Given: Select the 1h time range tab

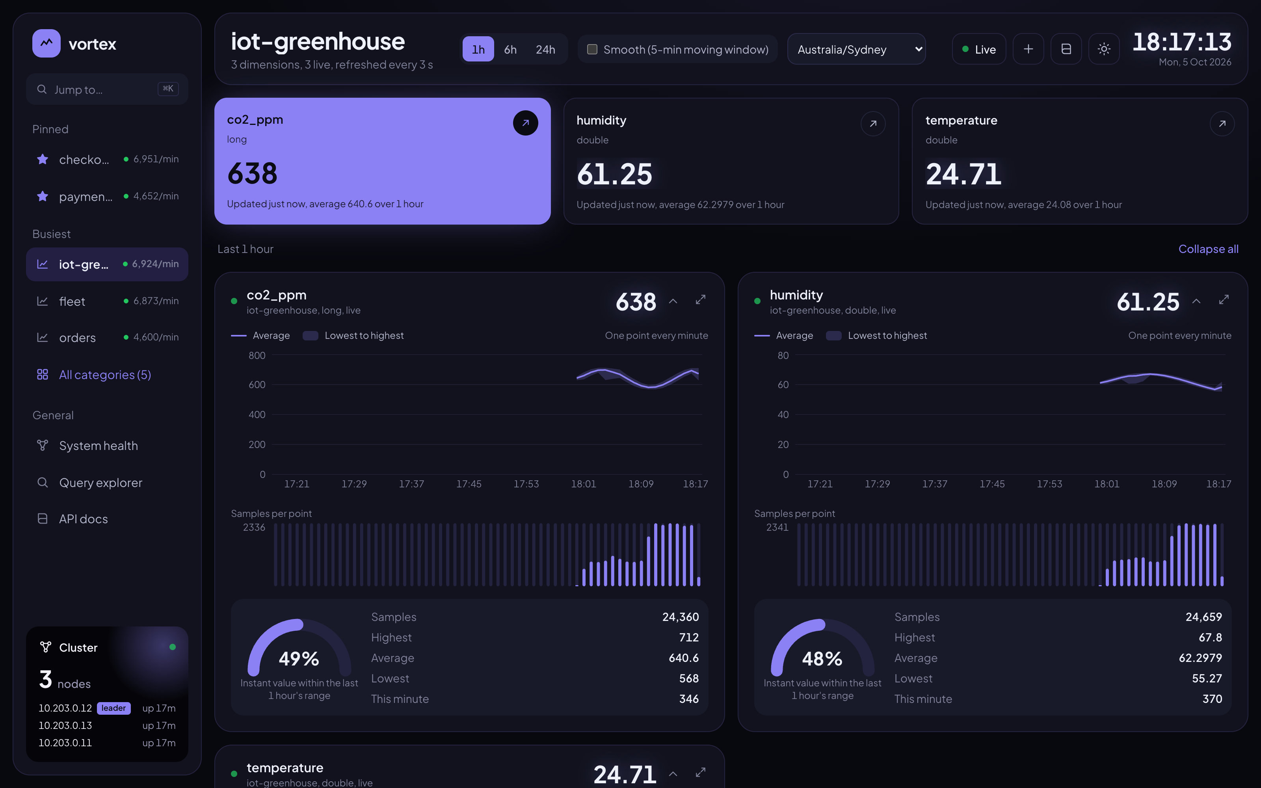Looking at the screenshot, I should [478, 49].
